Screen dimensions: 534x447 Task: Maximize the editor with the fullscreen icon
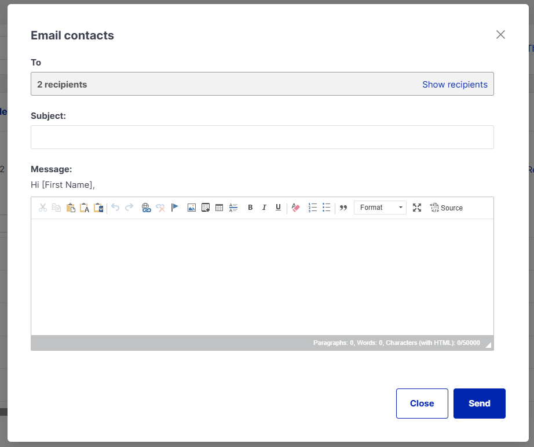click(x=417, y=208)
